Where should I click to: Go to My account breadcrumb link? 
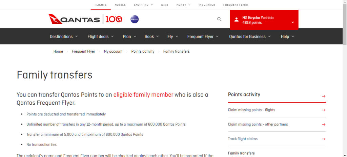pos(113,51)
